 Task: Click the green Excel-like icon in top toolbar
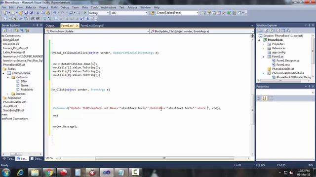[229, 13]
